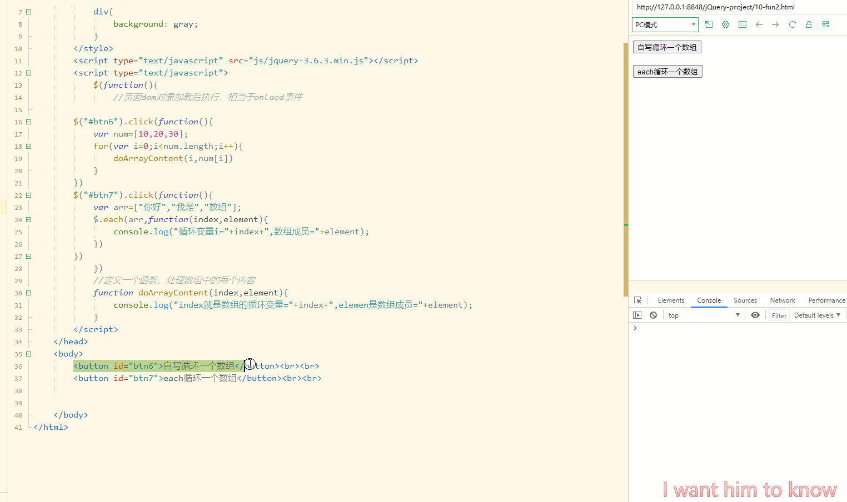The height and width of the screenshot is (502, 847).
Task: Select the Console tab
Action: pyautogui.click(x=709, y=300)
